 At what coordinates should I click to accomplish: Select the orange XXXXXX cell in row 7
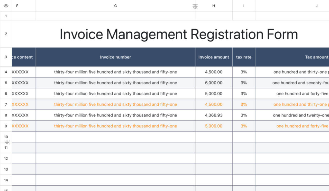point(24,104)
